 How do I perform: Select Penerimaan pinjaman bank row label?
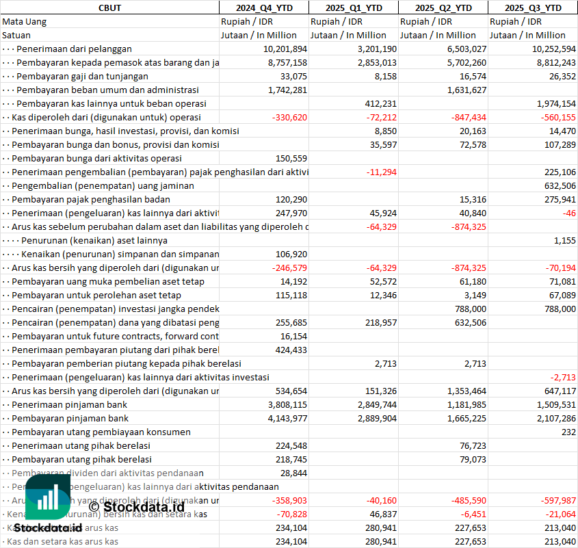click(x=69, y=405)
